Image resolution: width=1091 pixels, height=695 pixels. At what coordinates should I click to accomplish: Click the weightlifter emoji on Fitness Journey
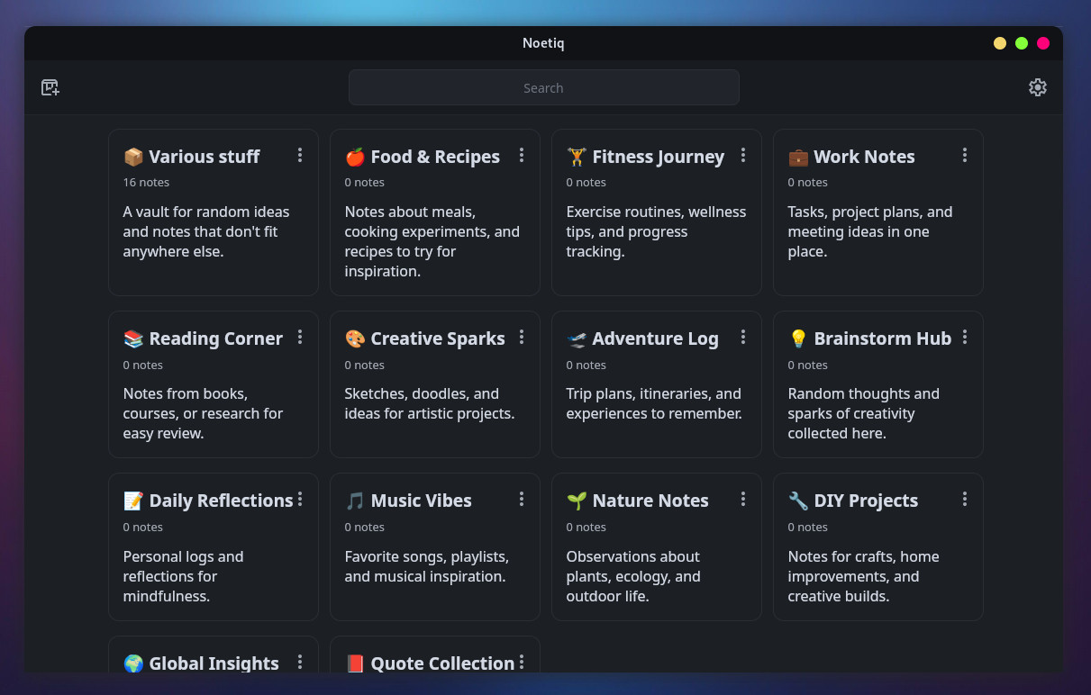(x=577, y=158)
